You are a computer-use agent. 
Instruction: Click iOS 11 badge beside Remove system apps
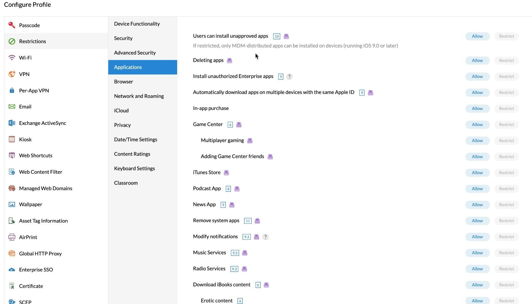click(x=248, y=221)
